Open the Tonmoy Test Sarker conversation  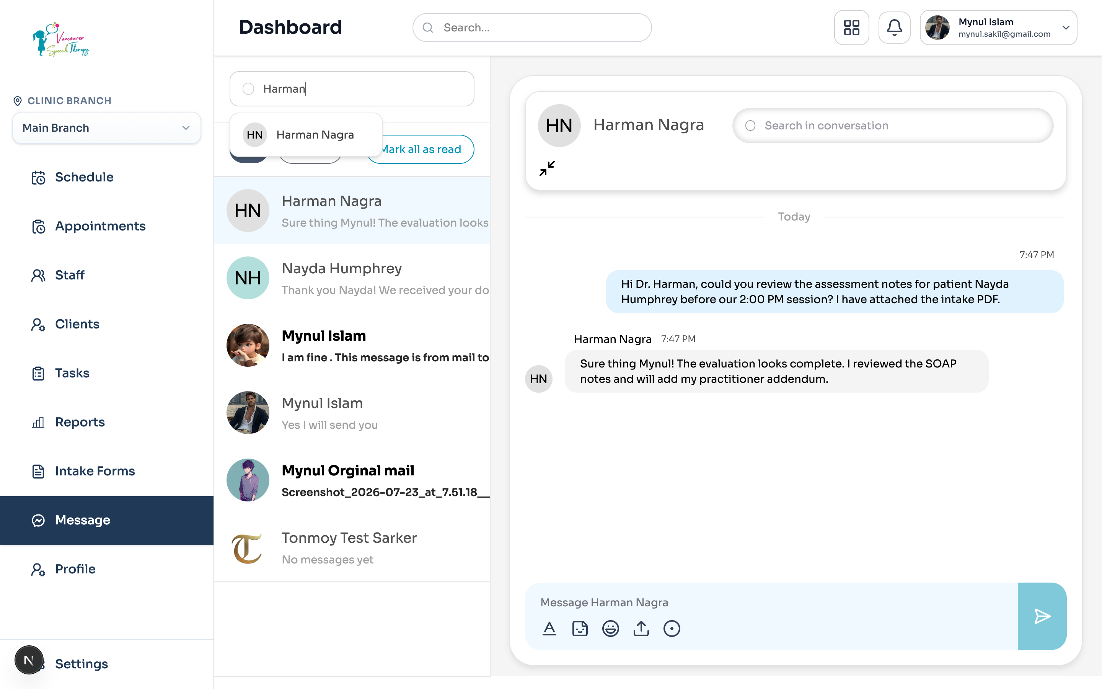(352, 548)
